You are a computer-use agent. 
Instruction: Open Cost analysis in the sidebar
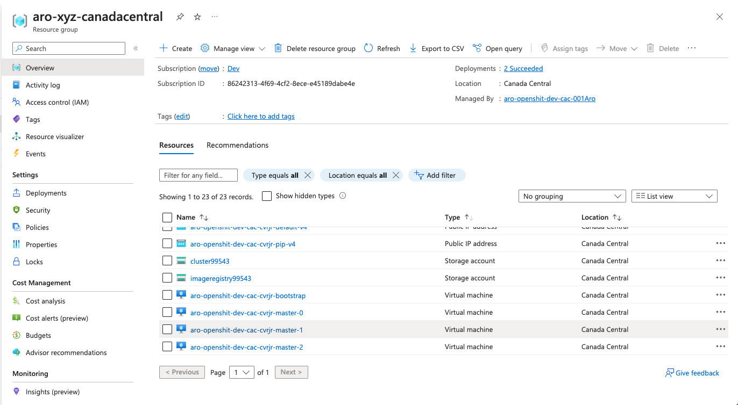coord(45,301)
